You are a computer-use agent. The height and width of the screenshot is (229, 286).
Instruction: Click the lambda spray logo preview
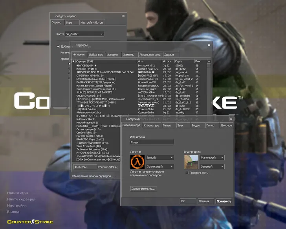(x=137, y=162)
